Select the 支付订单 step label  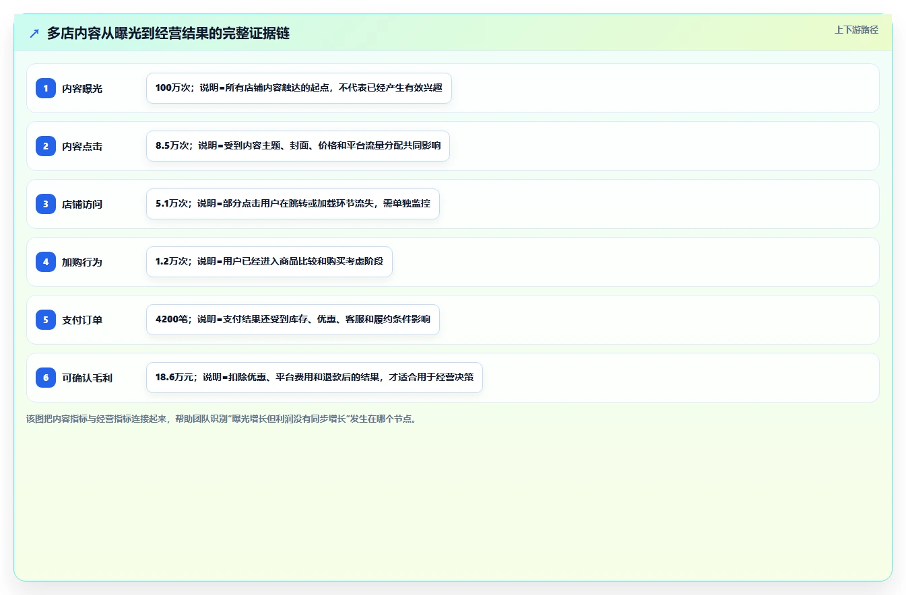tap(82, 320)
